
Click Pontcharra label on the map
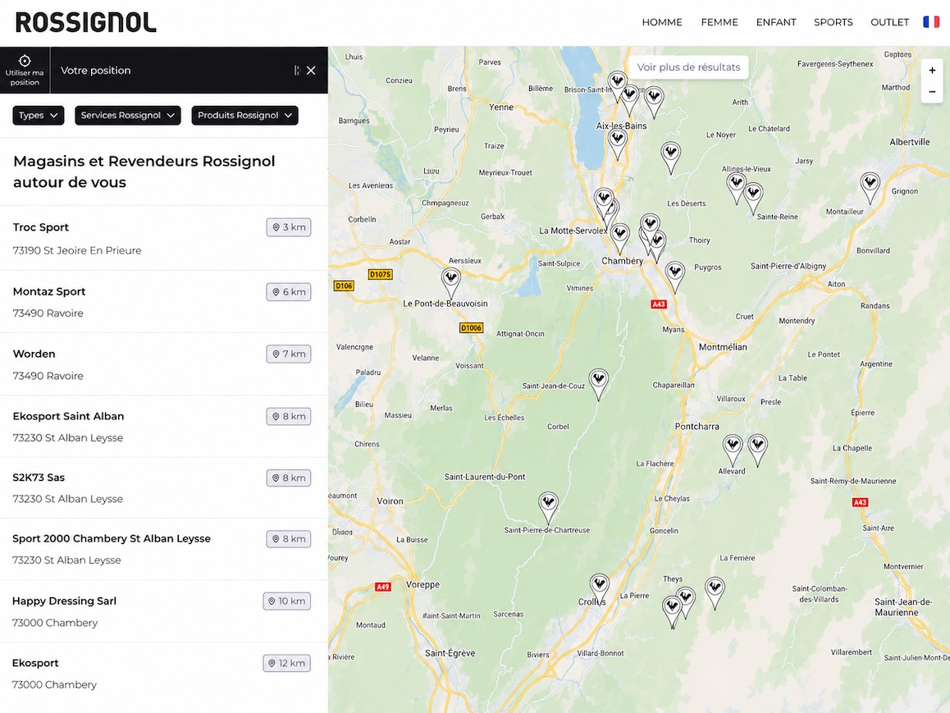pyautogui.click(x=697, y=427)
